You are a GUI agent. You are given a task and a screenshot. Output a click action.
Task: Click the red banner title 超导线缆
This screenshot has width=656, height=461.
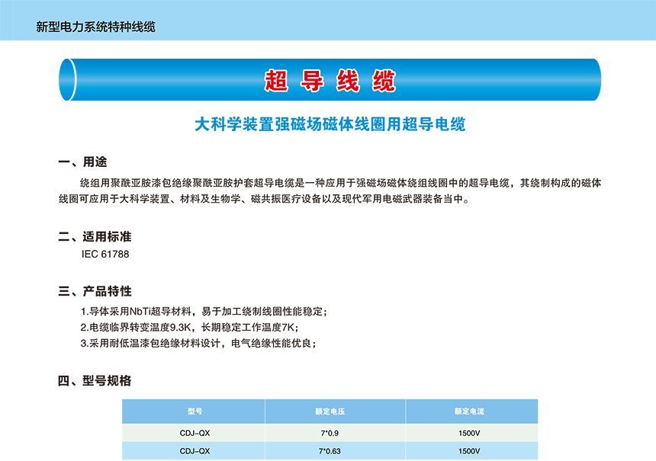[330, 80]
